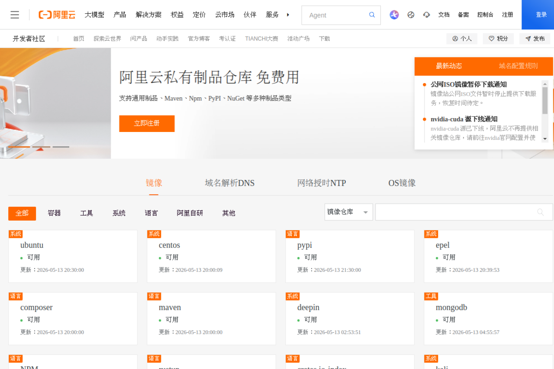Select the first banner carousel indicator

coord(19,147)
